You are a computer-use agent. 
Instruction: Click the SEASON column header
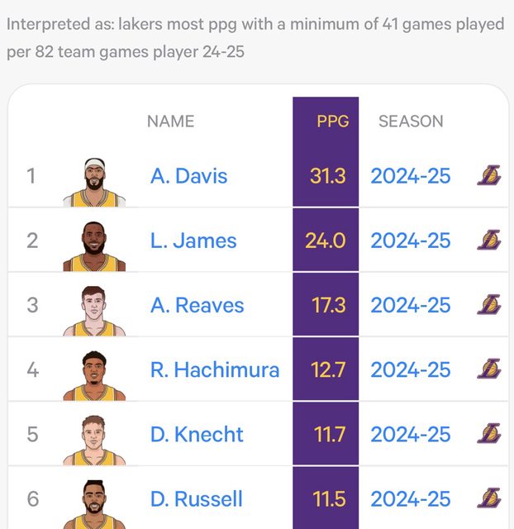point(411,122)
